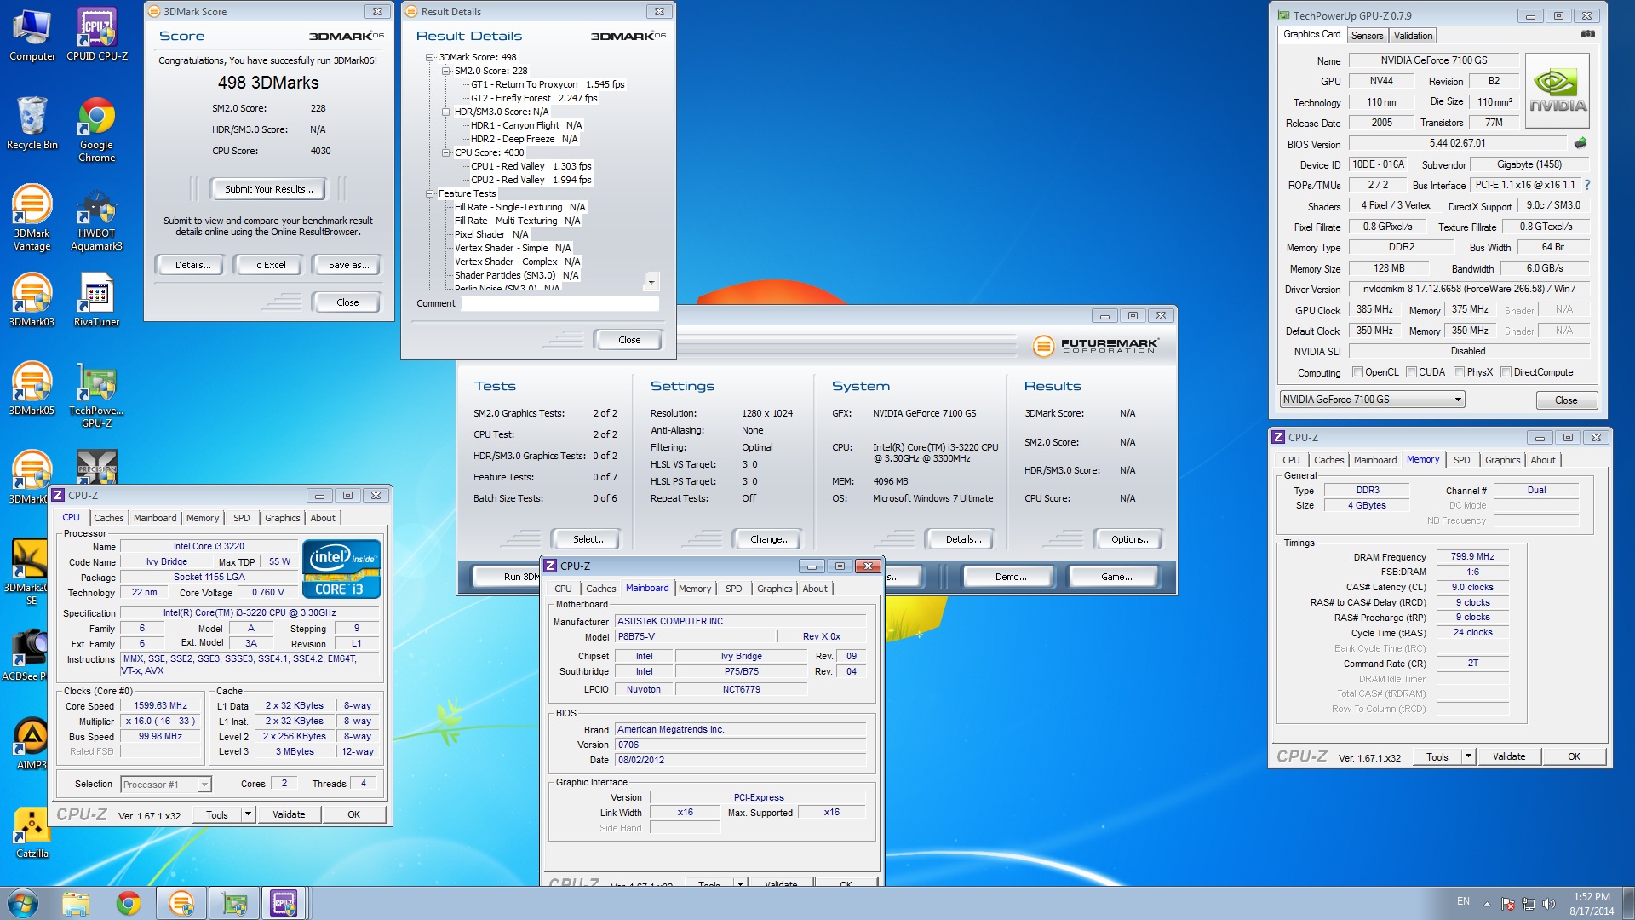The image size is (1635, 920).
Task: Show hidden system tray icons
Action: [x=1487, y=903]
